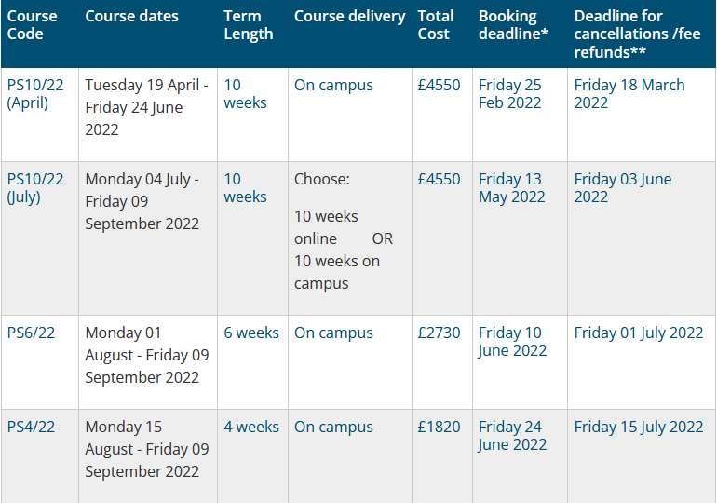Screen dimensions: 717x503
Task: Select the Friday 03 June 2022 refund deadline
Action: [x=623, y=188]
